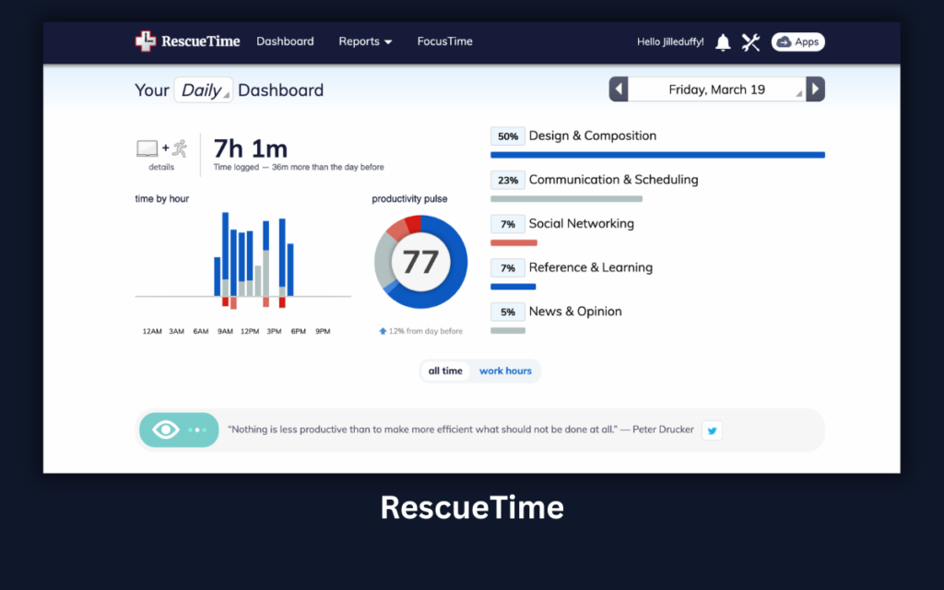Change Daily using the dashboard period selector
This screenshot has height=590, width=944.
[203, 89]
